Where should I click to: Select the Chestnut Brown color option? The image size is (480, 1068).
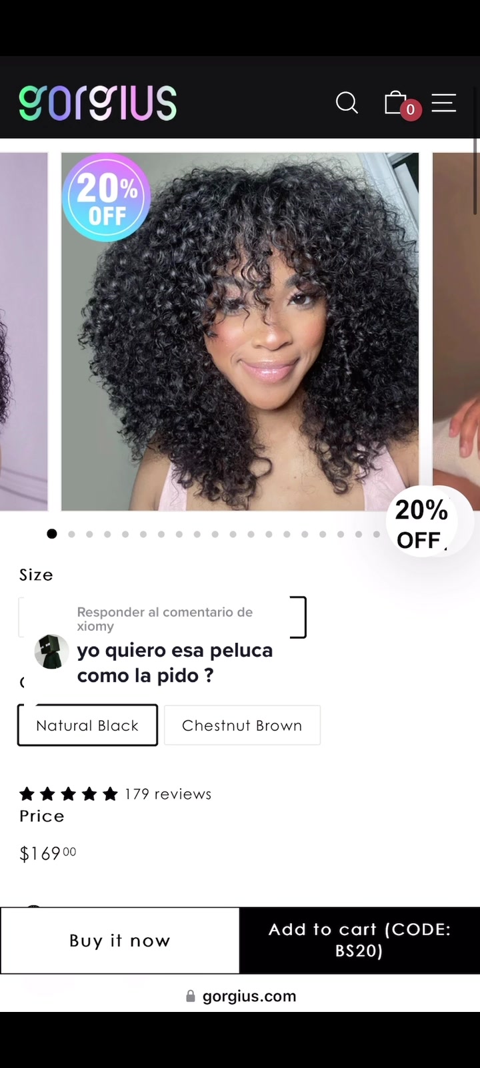pyautogui.click(x=242, y=725)
